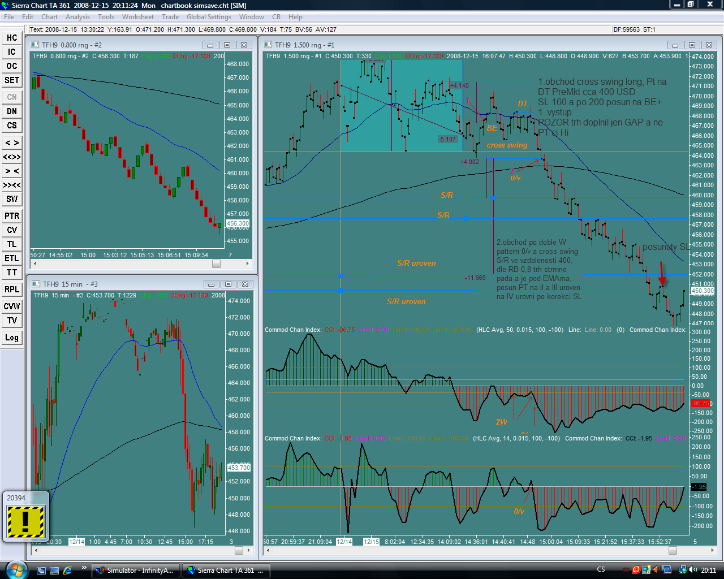Click the '>><<' bar spacing button

point(12,185)
